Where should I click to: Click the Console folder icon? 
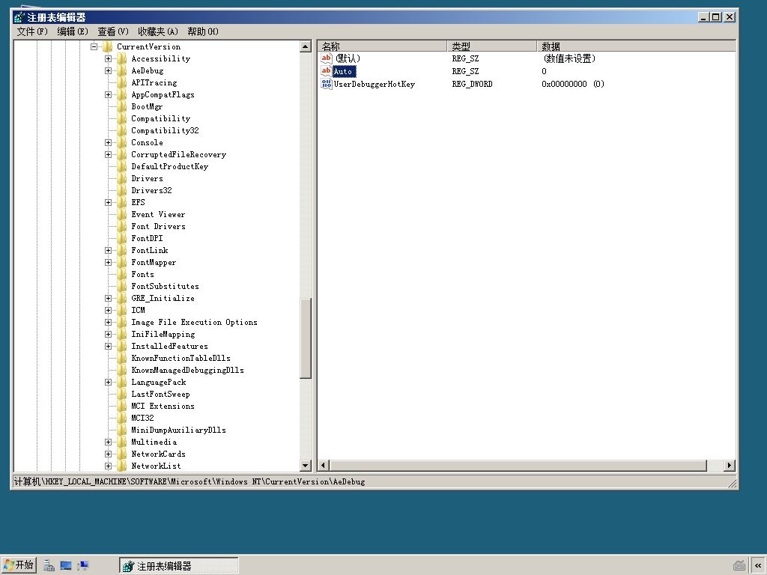coord(122,143)
